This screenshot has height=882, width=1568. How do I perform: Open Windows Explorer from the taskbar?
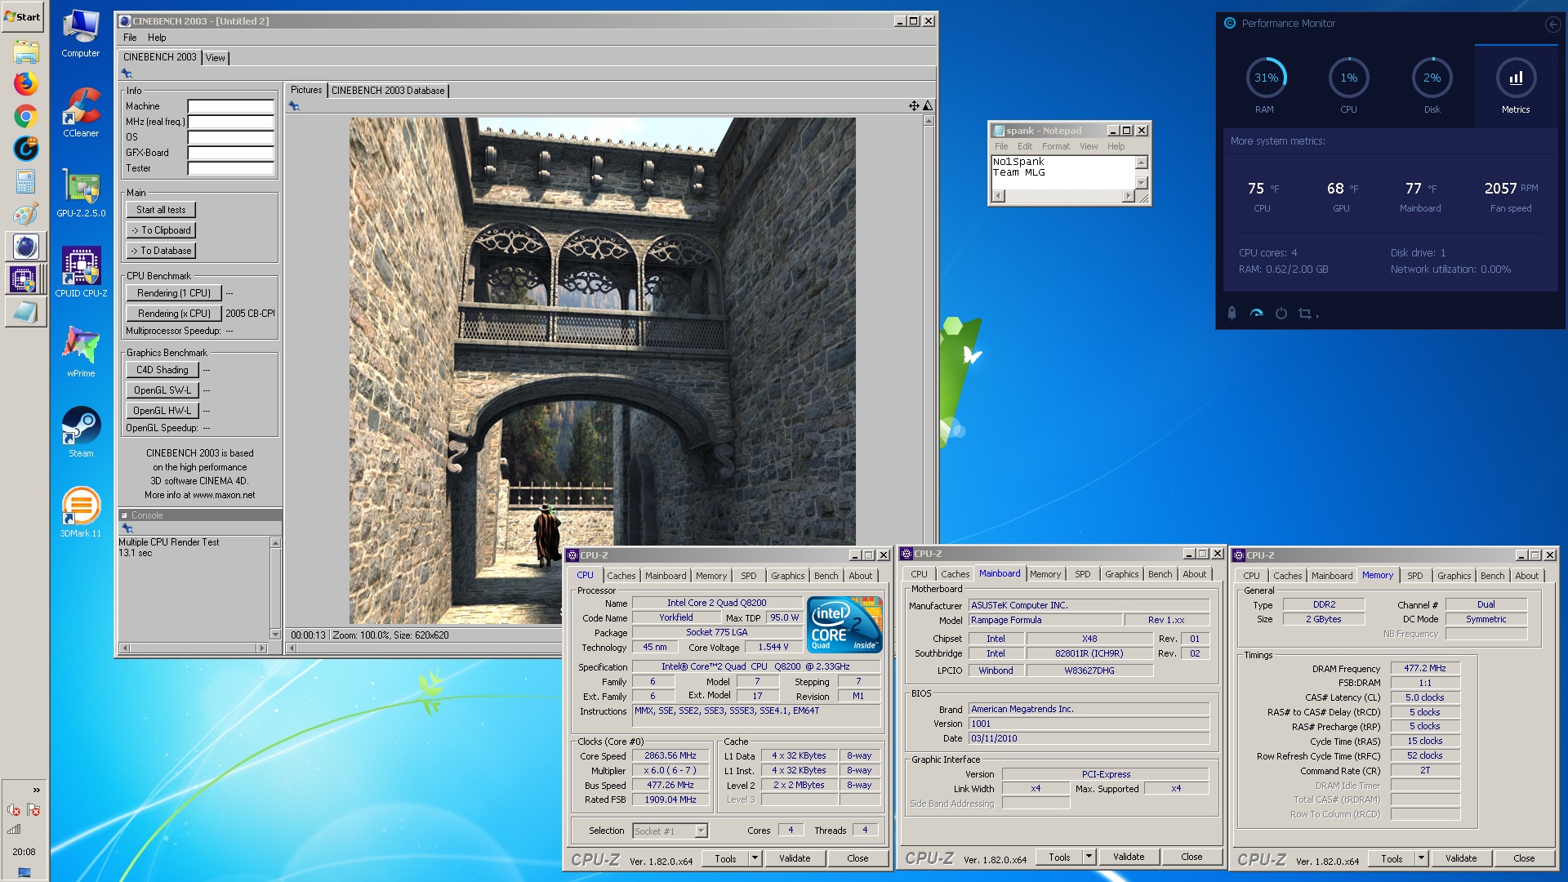[25, 51]
